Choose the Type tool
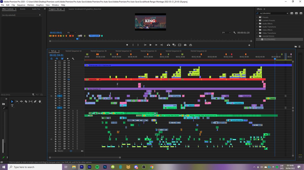Viewport: 304px width, 170px height. point(12,106)
